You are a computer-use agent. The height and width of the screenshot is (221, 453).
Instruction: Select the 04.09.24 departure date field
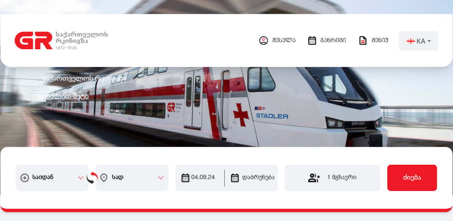tap(200, 178)
